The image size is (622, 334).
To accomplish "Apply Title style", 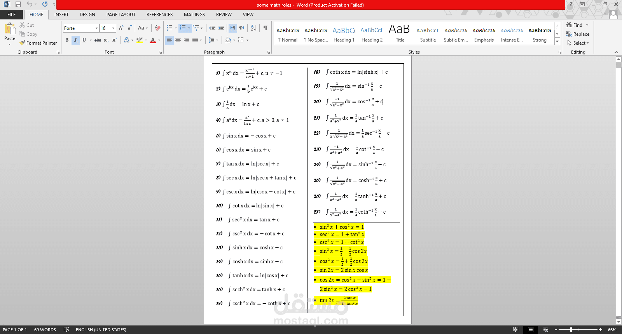I will click(x=400, y=34).
